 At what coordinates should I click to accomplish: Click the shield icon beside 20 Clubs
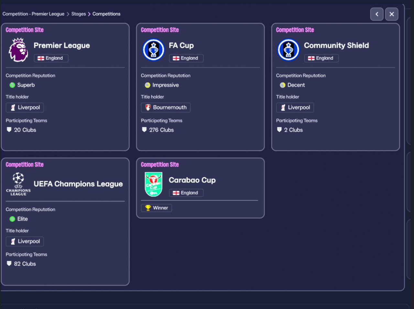point(9,130)
